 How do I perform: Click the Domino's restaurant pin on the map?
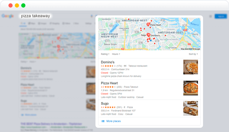pyautogui.click(x=149, y=35)
